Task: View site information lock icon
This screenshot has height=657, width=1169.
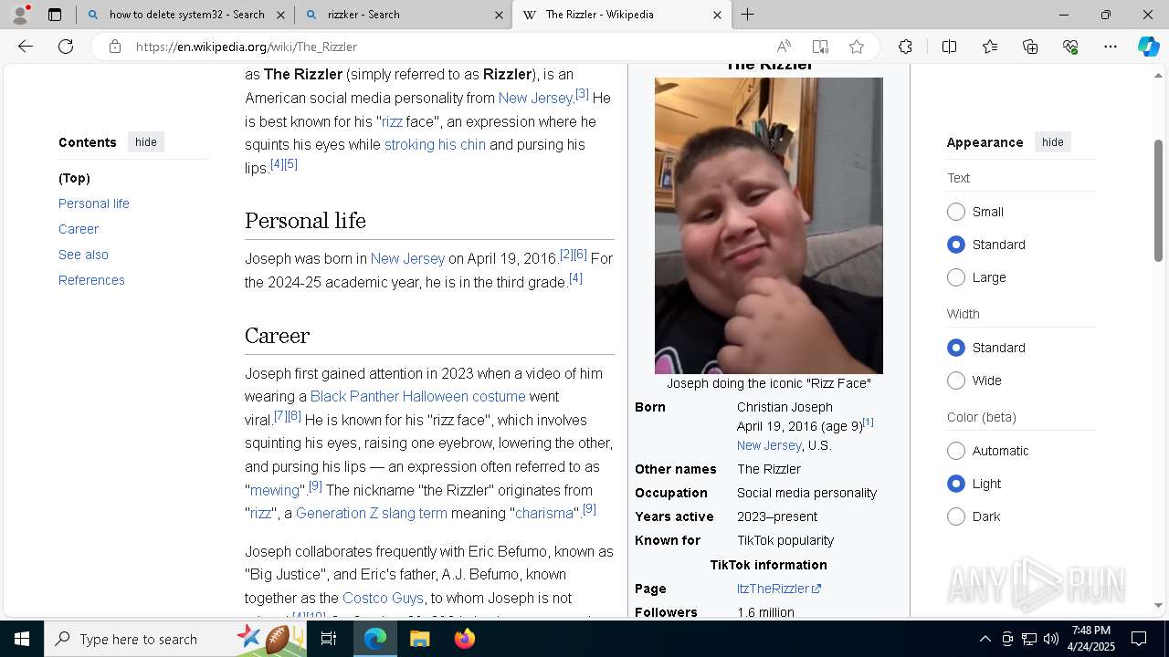Action: [x=115, y=47]
